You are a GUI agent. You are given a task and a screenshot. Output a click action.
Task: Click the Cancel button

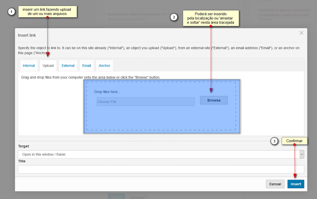(x=275, y=184)
